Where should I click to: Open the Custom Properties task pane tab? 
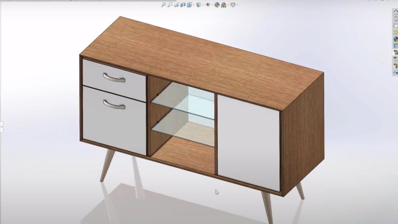pos(395,46)
